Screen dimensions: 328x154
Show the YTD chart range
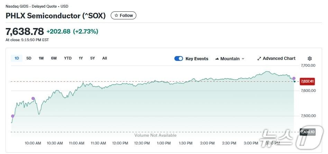pos(68,58)
